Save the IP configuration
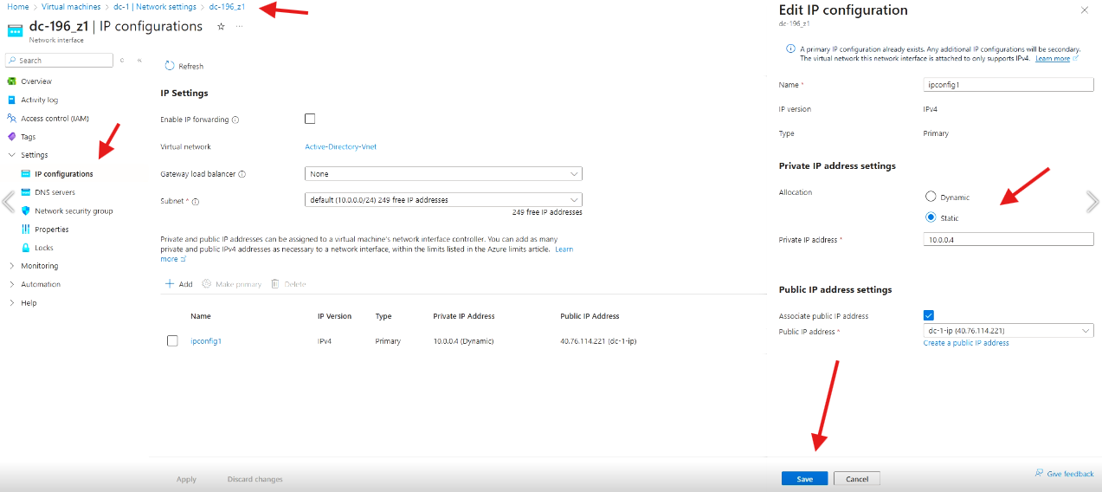This screenshot has width=1102, height=492. [804, 478]
